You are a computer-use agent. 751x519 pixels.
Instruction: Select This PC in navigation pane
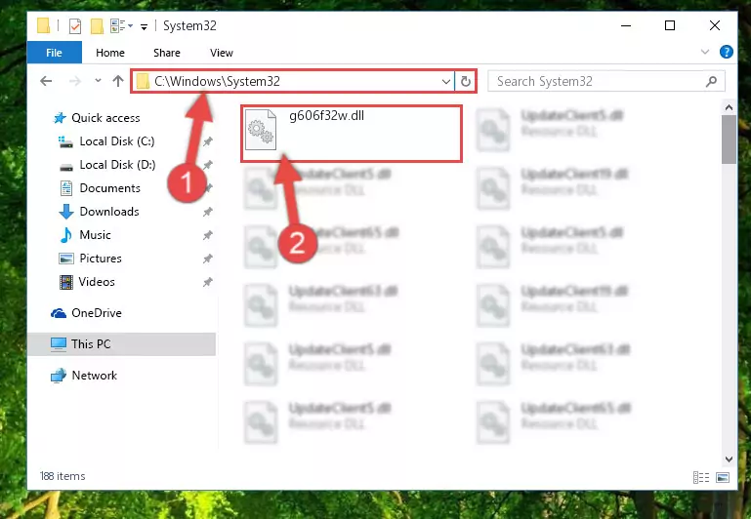click(122, 344)
